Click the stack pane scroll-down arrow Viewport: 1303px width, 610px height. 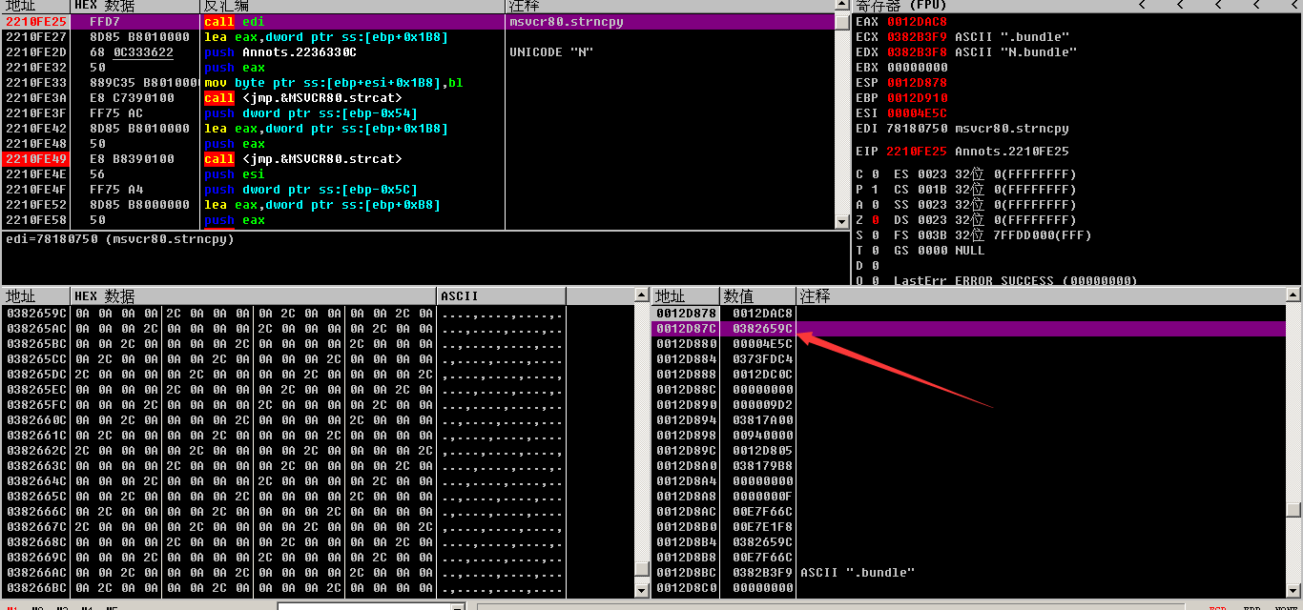(1294, 590)
